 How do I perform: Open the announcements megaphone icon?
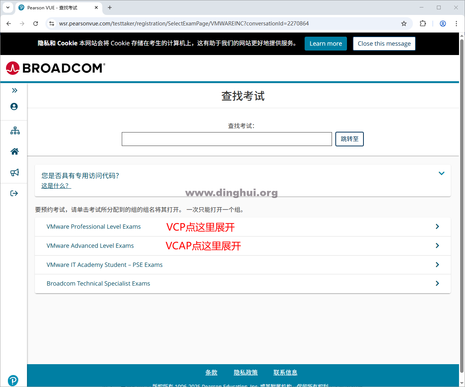pos(15,172)
